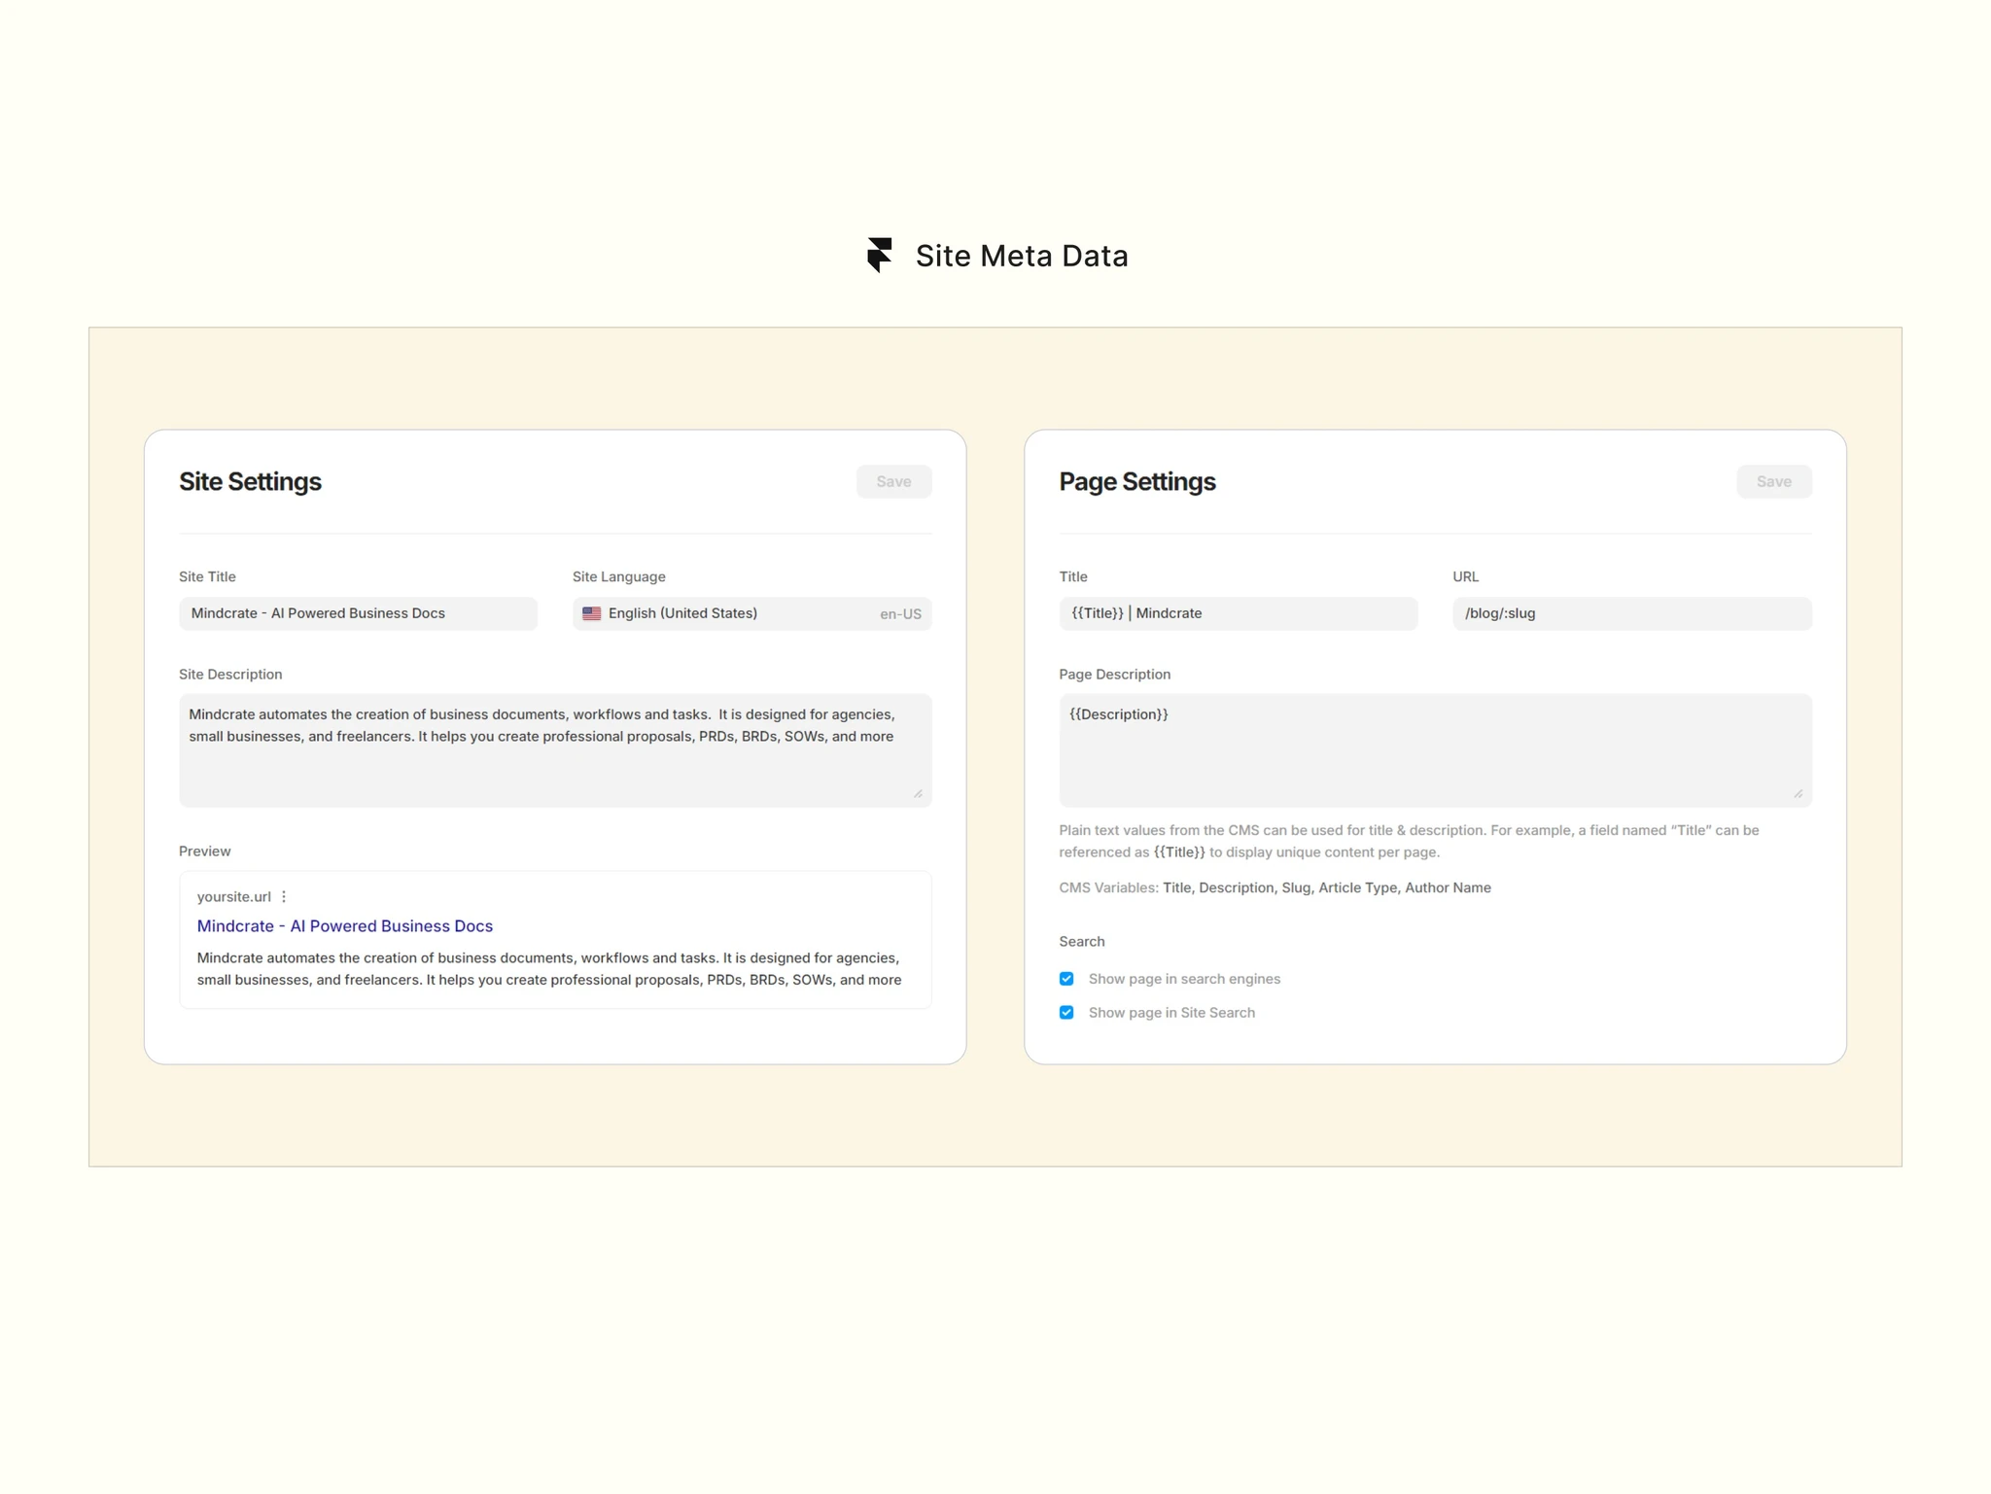The image size is (1991, 1494).
Task: Click the US flag icon in Site Language
Action: click(591, 613)
